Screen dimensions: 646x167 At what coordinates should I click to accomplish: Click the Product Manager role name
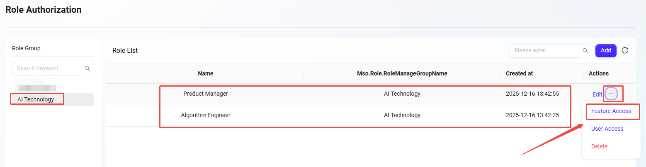click(206, 94)
